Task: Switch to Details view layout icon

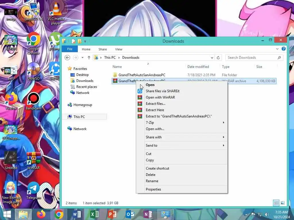Action: click(276, 203)
